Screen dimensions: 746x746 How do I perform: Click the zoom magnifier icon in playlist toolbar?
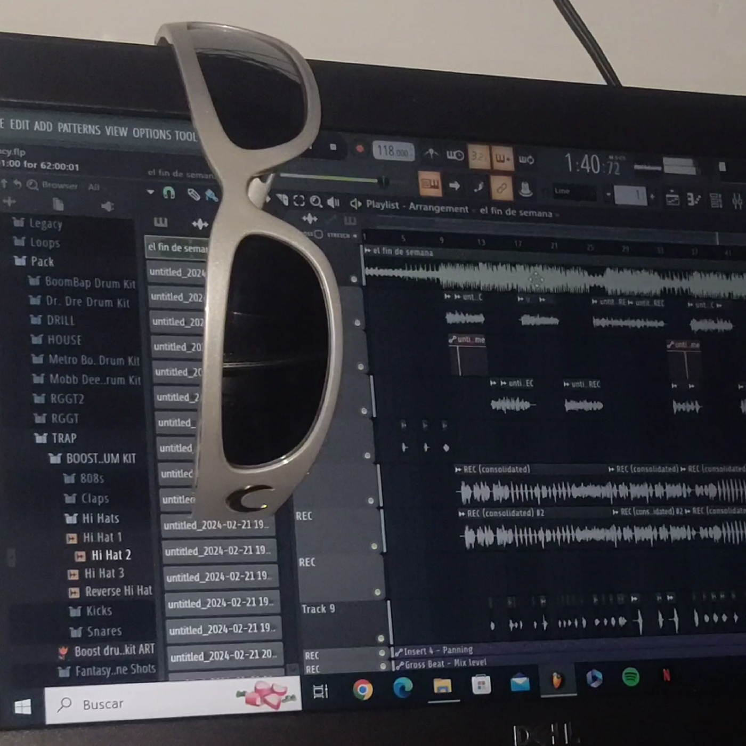pyautogui.click(x=316, y=201)
